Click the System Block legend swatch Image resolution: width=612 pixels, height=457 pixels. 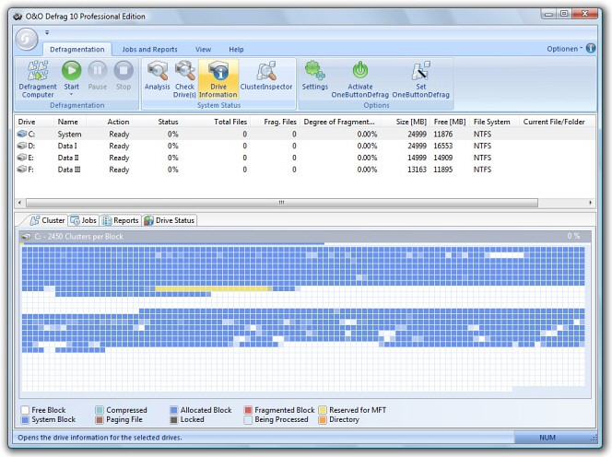(x=25, y=420)
